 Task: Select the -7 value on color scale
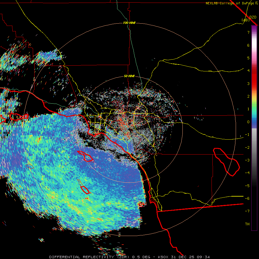click(x=247, y=211)
